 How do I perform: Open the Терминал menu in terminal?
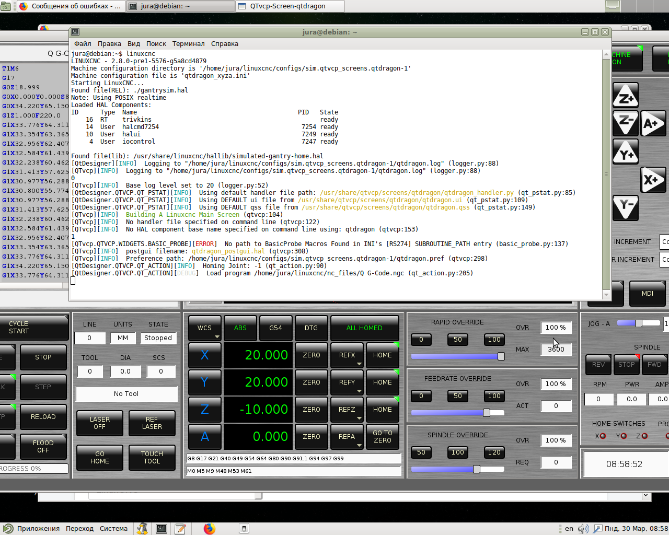click(189, 44)
